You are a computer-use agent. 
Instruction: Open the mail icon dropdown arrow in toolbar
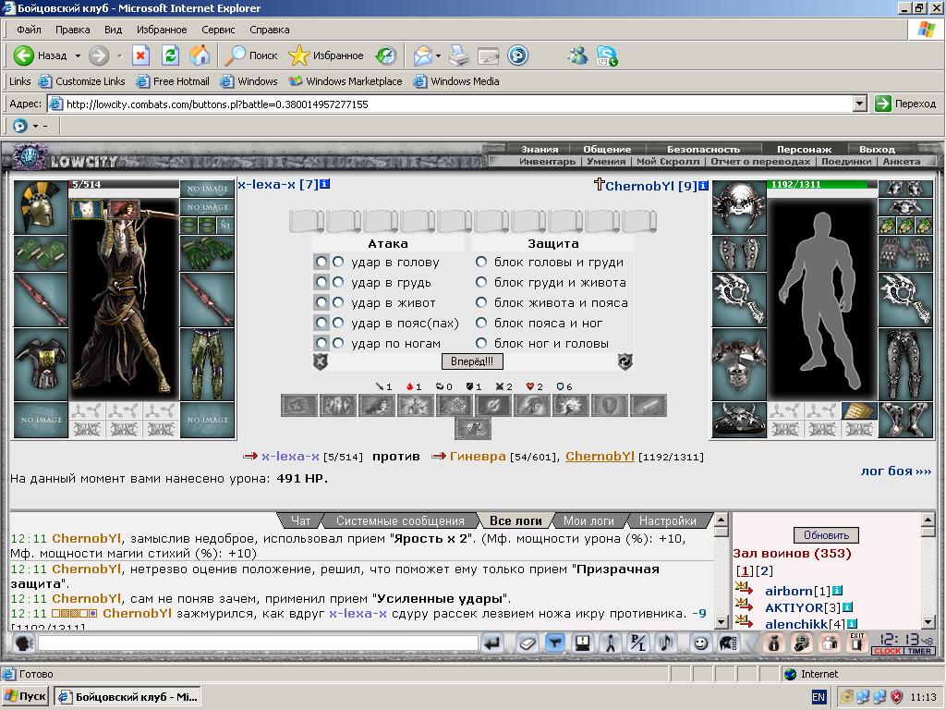[438, 55]
